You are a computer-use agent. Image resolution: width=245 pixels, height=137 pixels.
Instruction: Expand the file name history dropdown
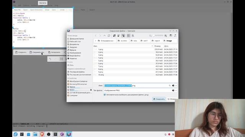click(x=176, y=86)
